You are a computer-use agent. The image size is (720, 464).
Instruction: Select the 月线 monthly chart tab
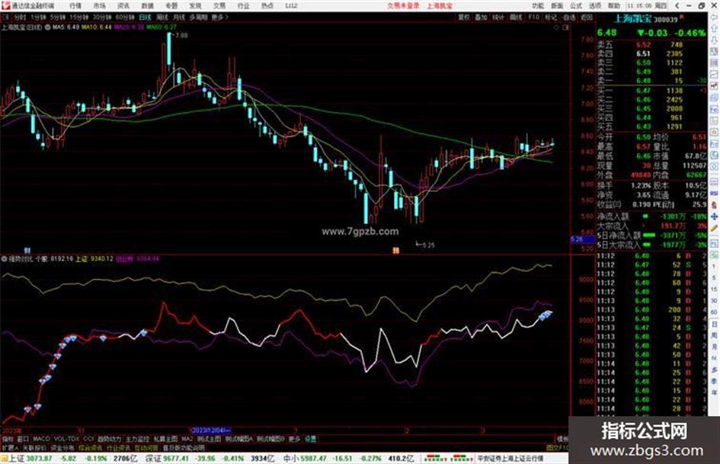coord(178,17)
